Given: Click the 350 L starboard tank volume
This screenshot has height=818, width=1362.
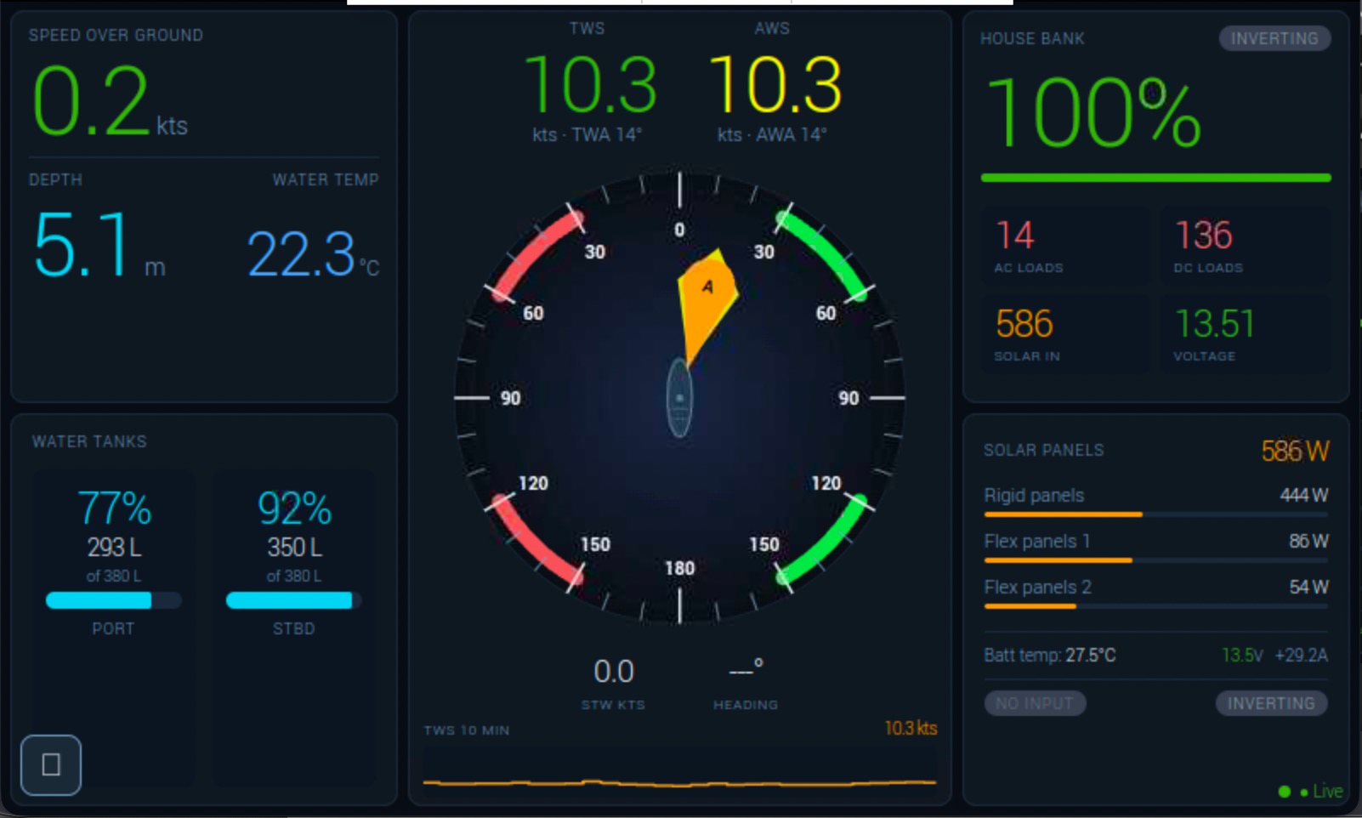Looking at the screenshot, I should (294, 547).
